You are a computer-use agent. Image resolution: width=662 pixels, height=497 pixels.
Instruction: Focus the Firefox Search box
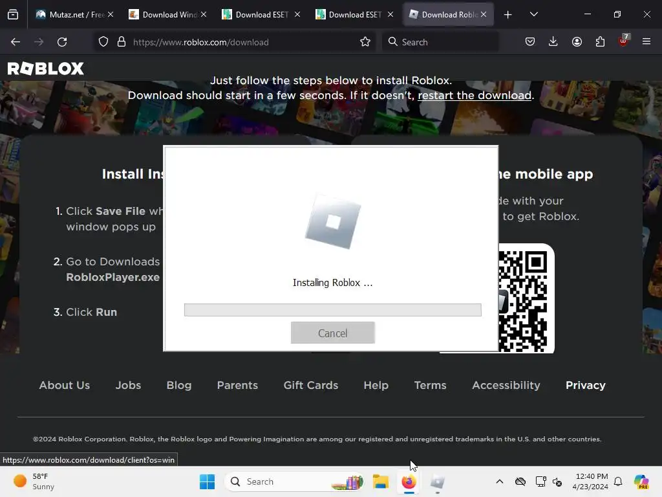pyautogui.click(x=440, y=42)
